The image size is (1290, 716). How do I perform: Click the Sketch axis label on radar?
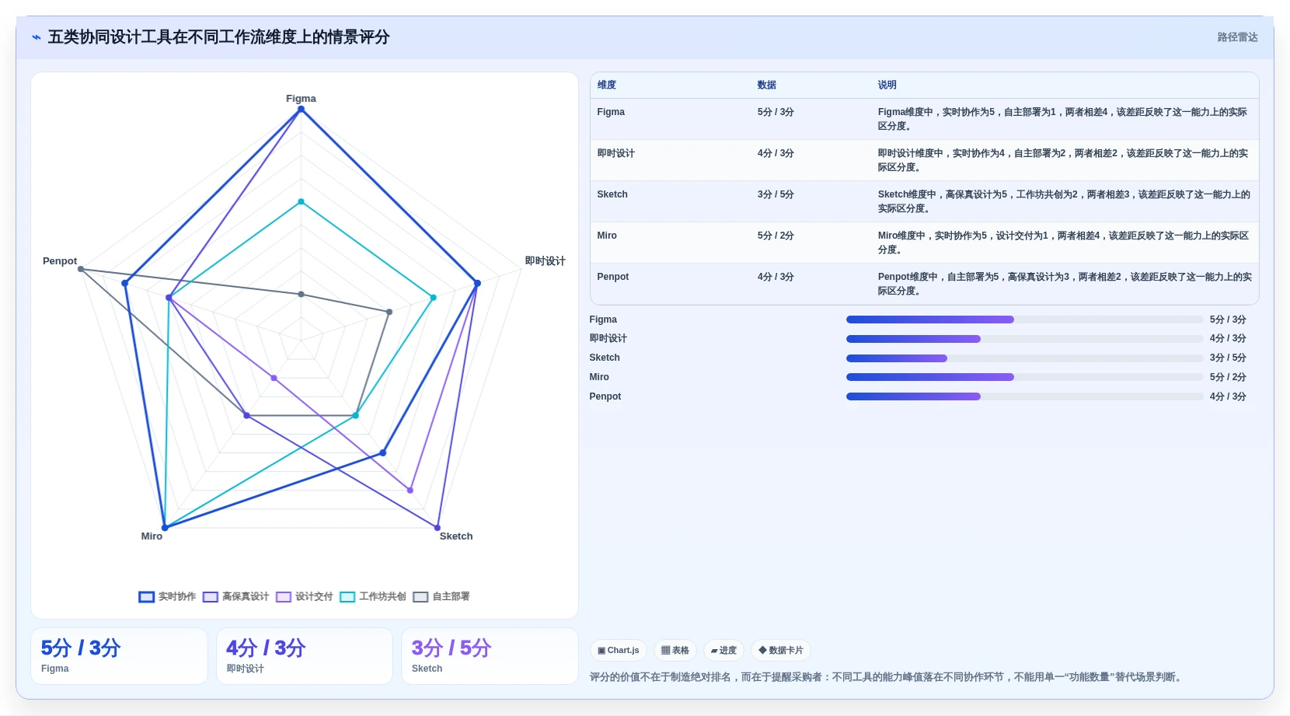[456, 536]
